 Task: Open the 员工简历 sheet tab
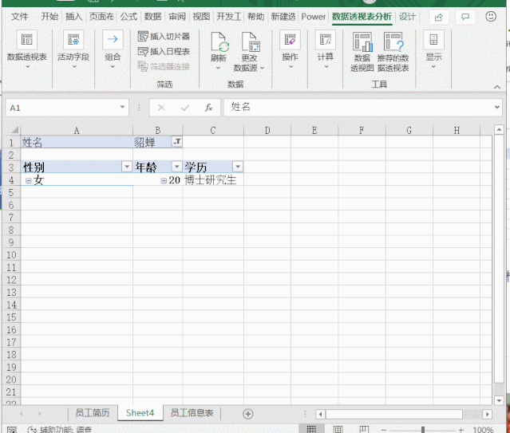[93, 413]
